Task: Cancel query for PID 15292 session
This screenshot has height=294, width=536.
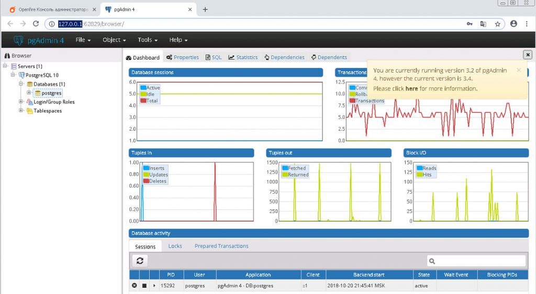Action: click(135, 286)
